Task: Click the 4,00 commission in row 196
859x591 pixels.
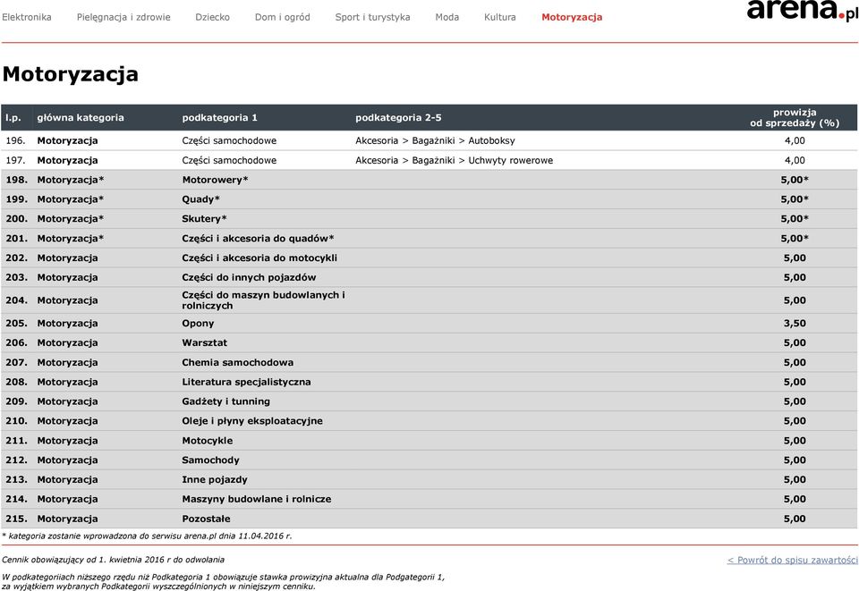Action: point(795,140)
